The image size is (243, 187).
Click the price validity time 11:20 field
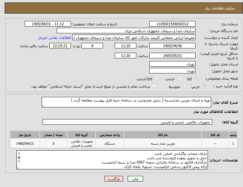pos(126,56)
